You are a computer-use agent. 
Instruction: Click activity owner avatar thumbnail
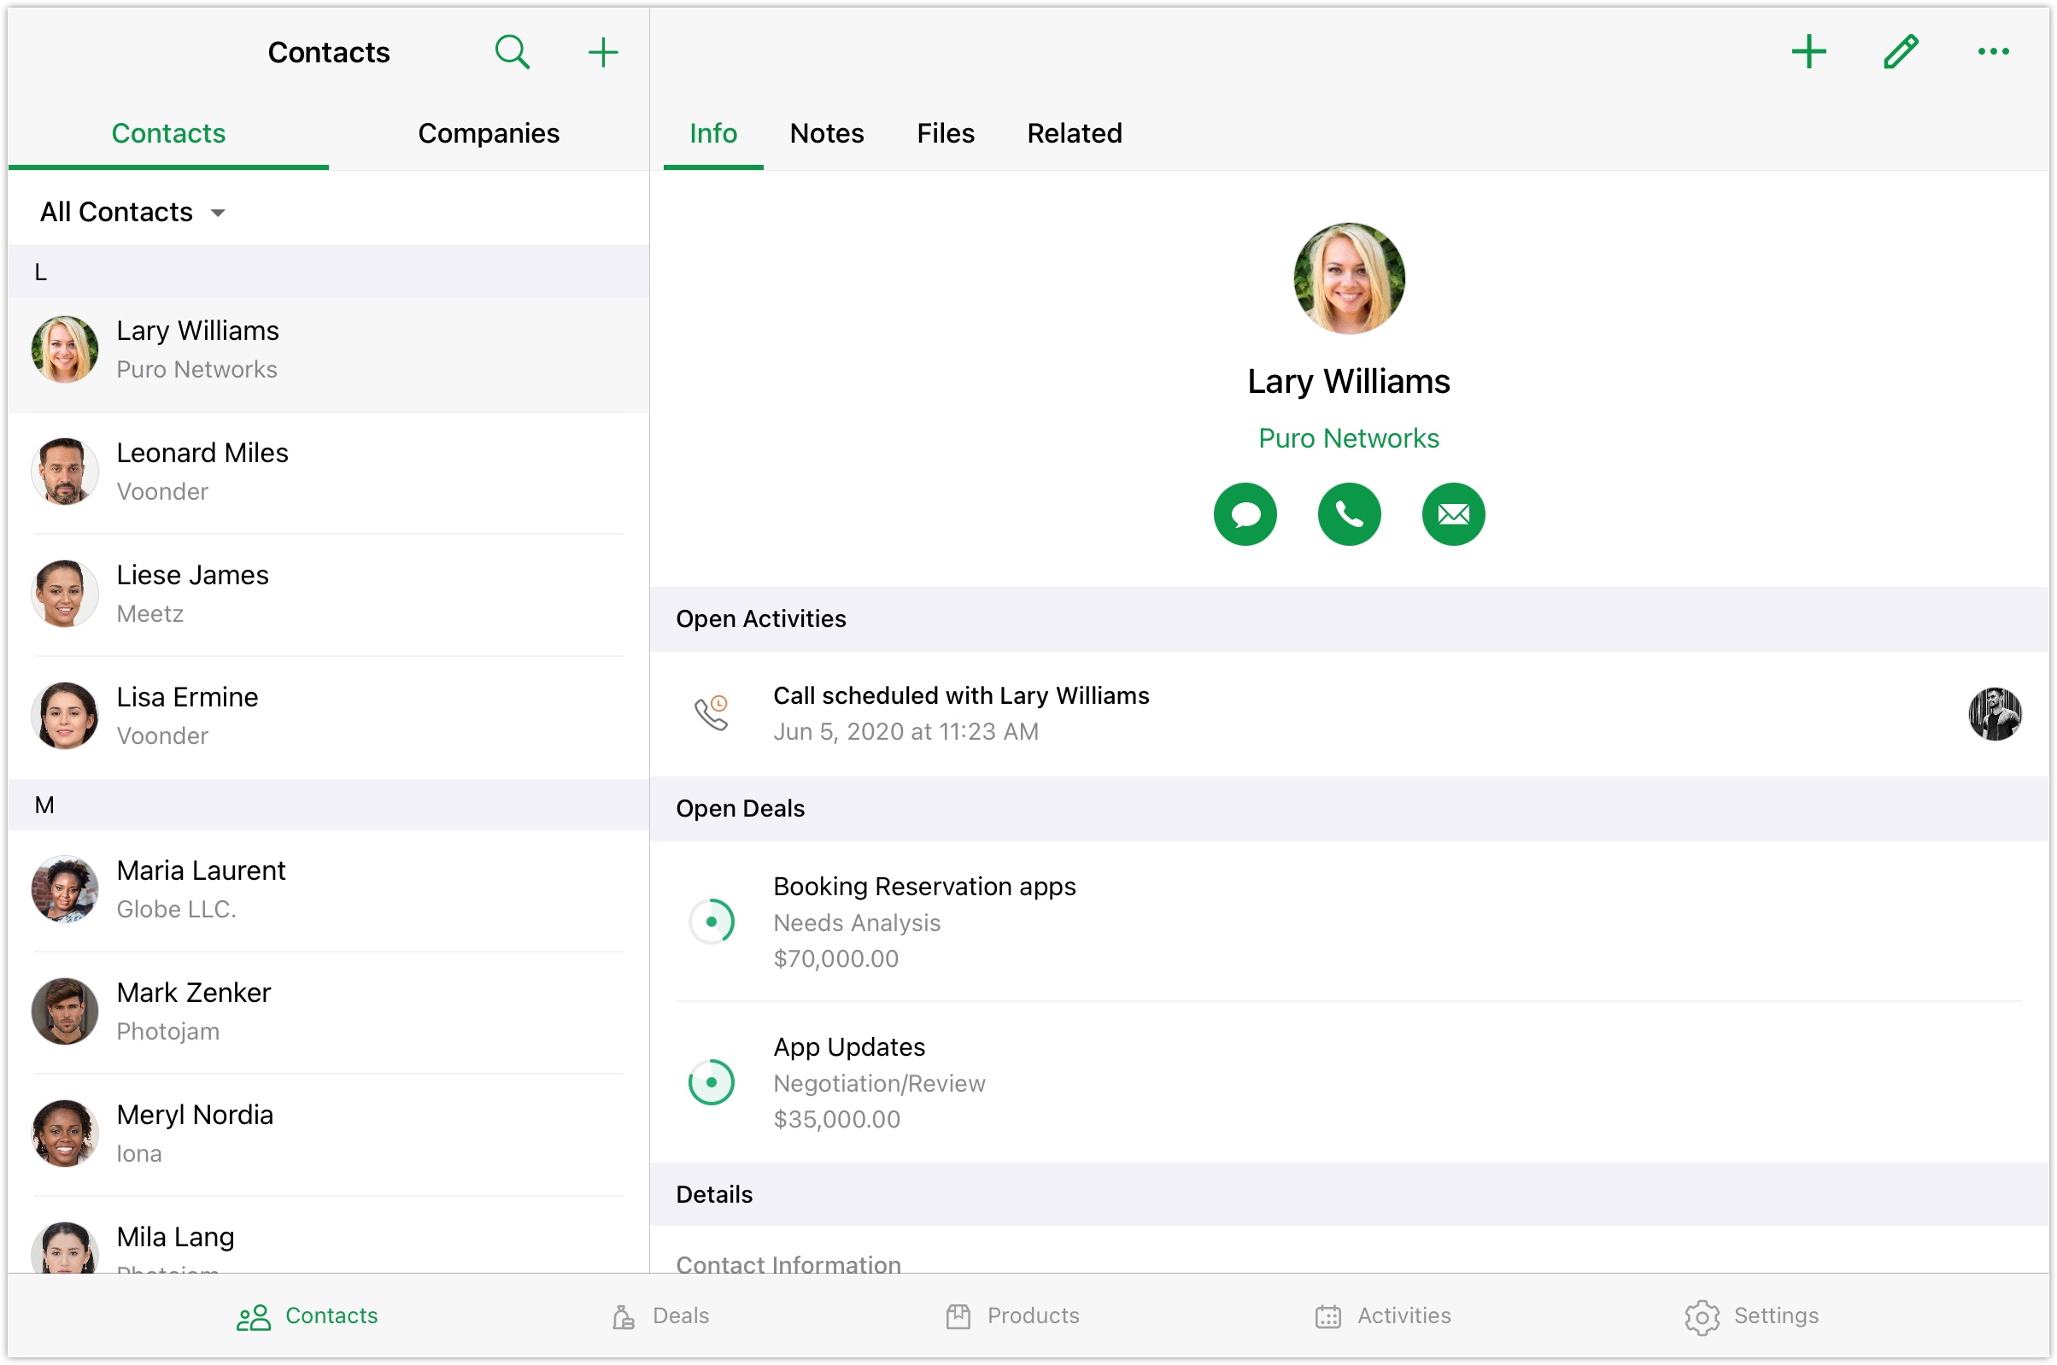[1994, 714]
